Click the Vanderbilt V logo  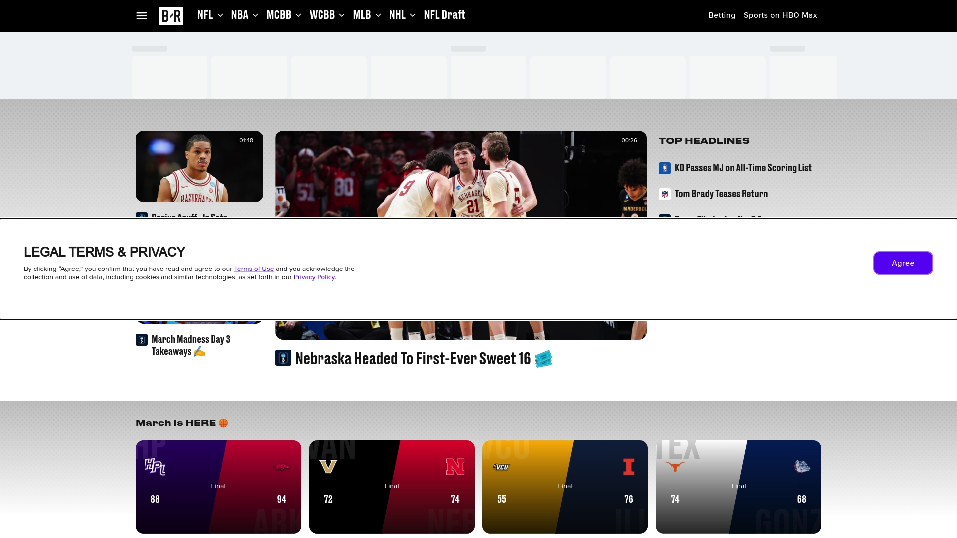(x=328, y=467)
